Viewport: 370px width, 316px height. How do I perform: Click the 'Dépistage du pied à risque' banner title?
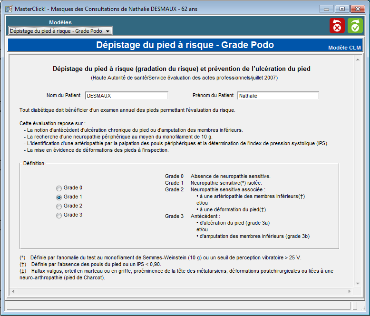click(185, 45)
